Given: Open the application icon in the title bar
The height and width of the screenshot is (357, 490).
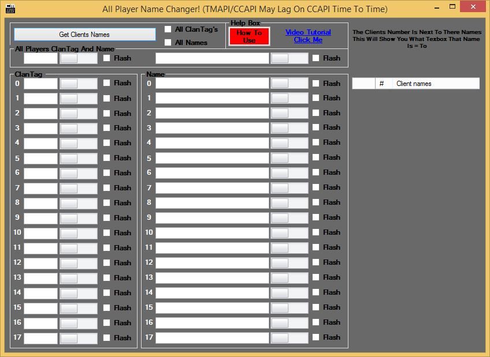Looking at the screenshot, I should (10, 9).
